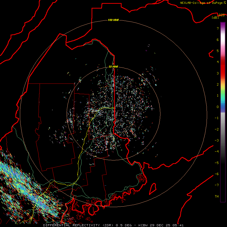Click legend value -6 on the color scale
Image resolution: width=227 pixels, height=227 pixels.
click(217, 174)
